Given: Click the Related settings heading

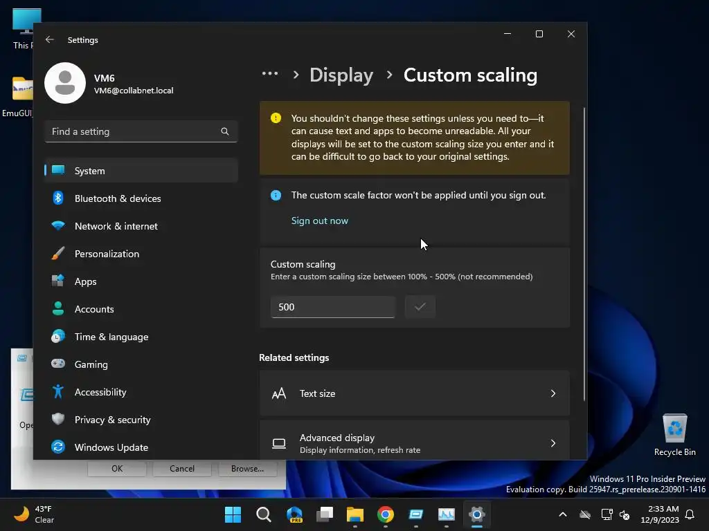Looking at the screenshot, I should tap(294, 357).
